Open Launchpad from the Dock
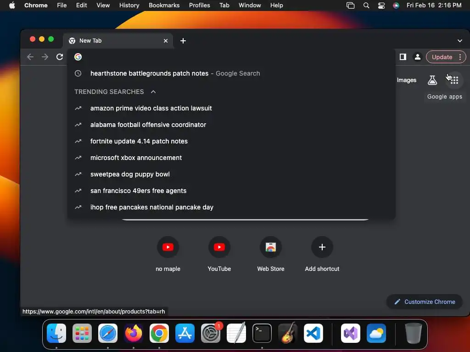 (82, 333)
